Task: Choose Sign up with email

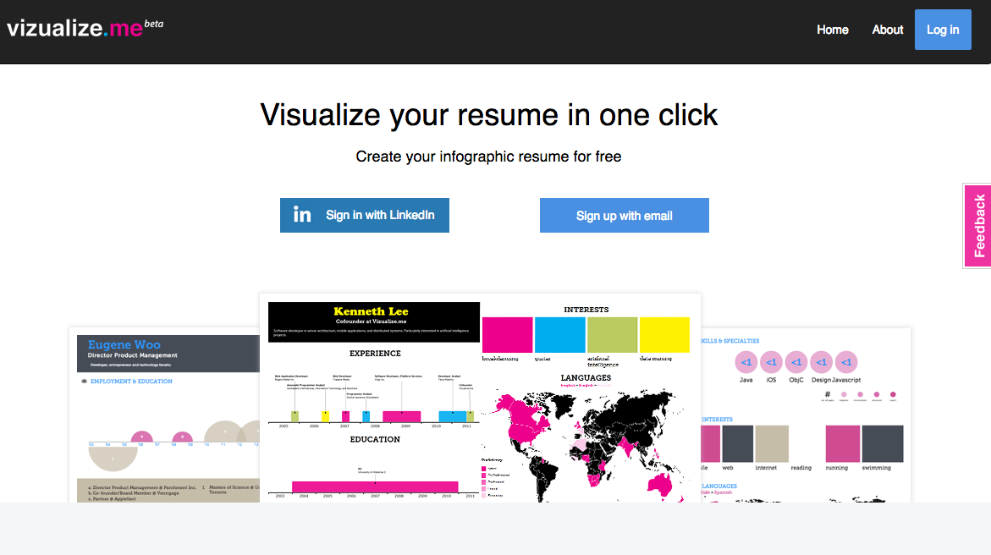Action: coord(624,216)
